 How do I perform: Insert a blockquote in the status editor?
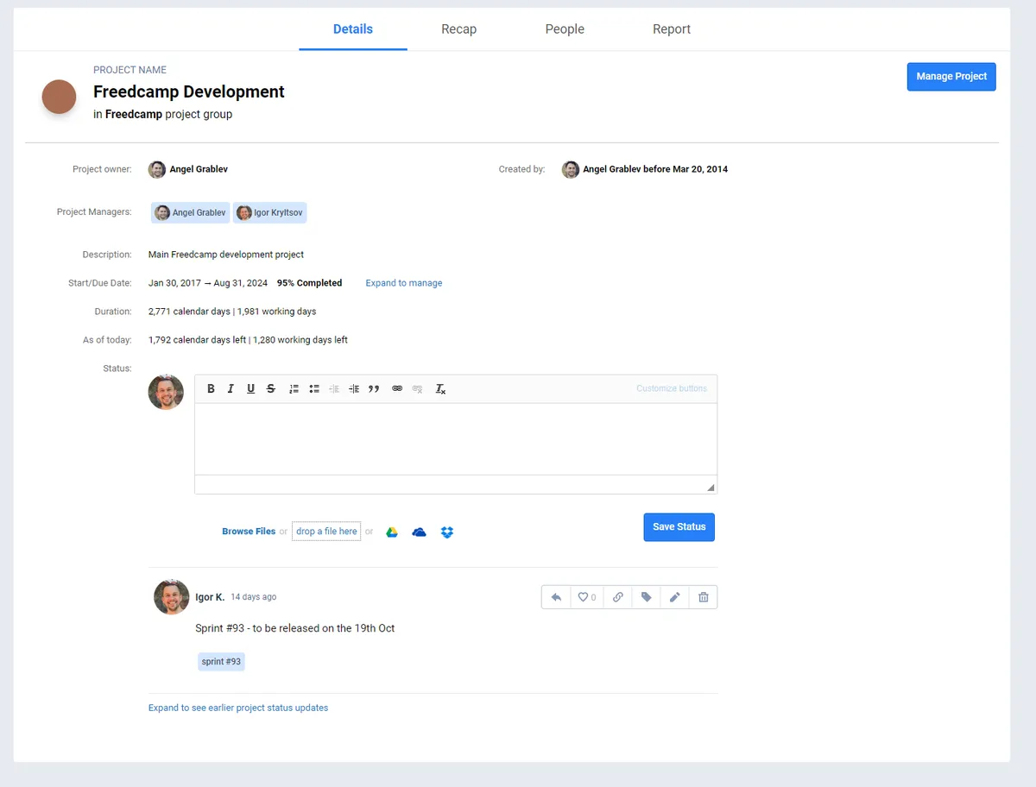374,389
